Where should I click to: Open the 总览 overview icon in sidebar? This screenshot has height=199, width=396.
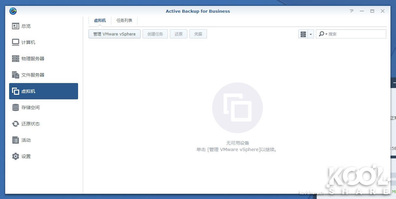coord(16,26)
